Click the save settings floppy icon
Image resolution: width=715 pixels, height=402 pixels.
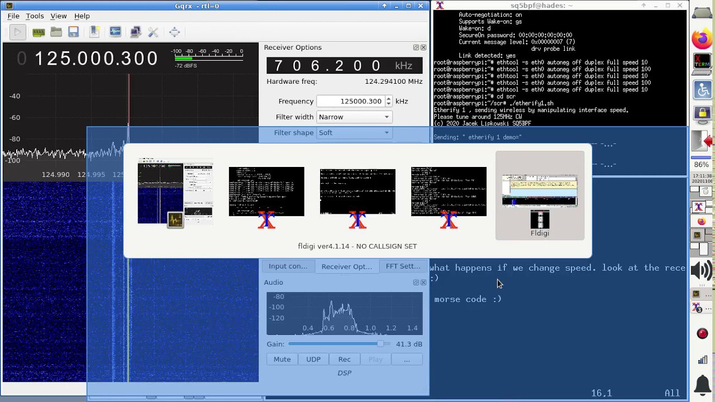coord(73,32)
